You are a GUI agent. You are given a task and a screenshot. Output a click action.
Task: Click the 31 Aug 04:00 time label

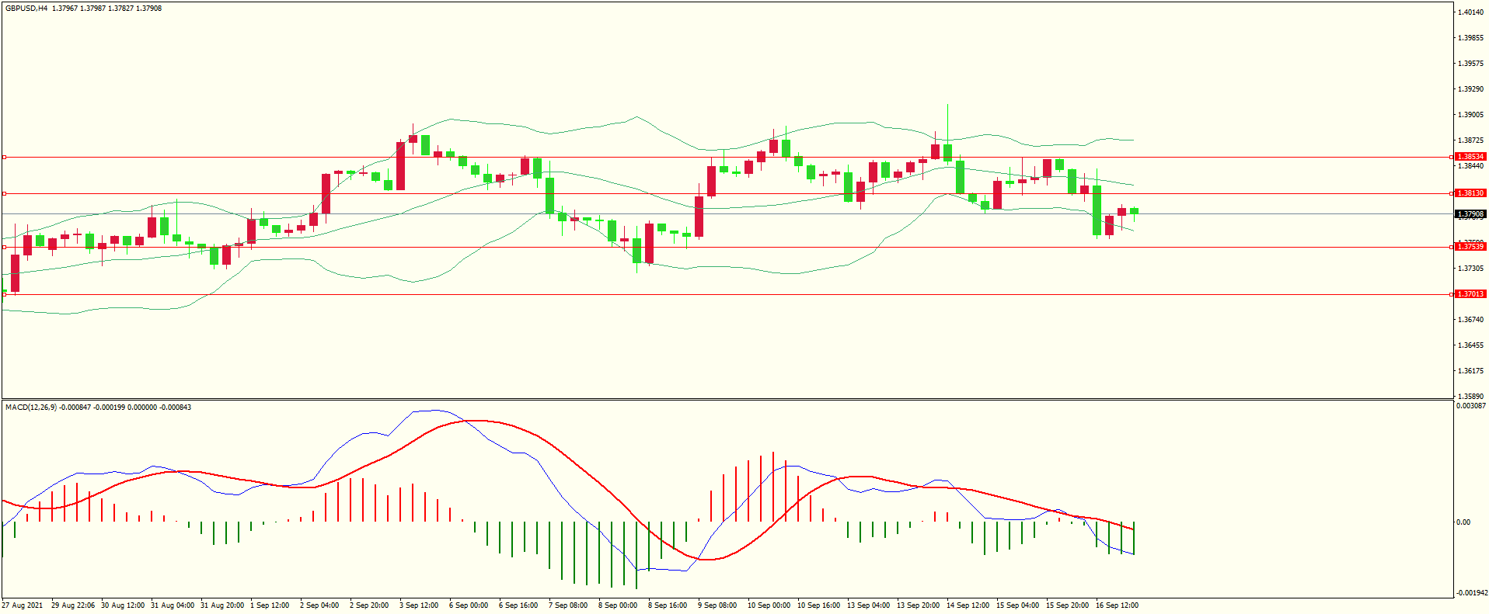coord(173,605)
